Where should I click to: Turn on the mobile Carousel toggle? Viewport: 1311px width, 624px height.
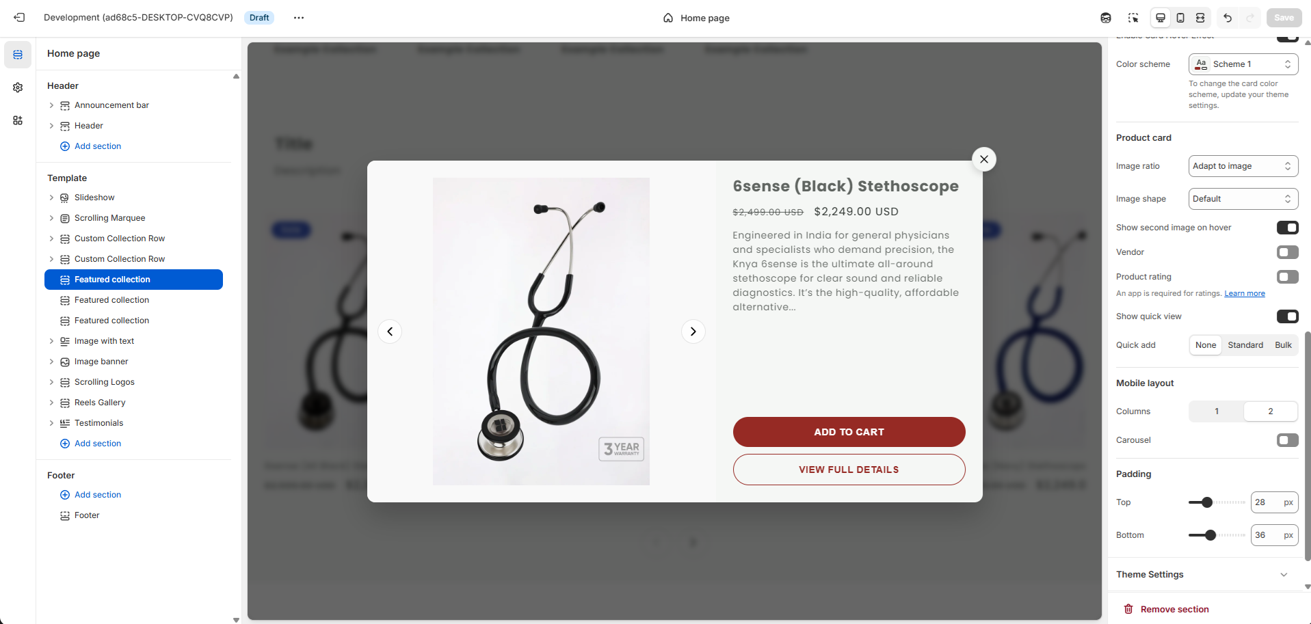pyautogui.click(x=1287, y=440)
